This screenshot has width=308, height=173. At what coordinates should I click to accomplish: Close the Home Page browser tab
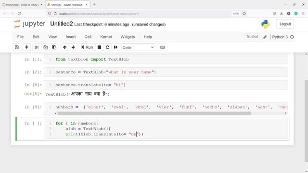point(41,5)
